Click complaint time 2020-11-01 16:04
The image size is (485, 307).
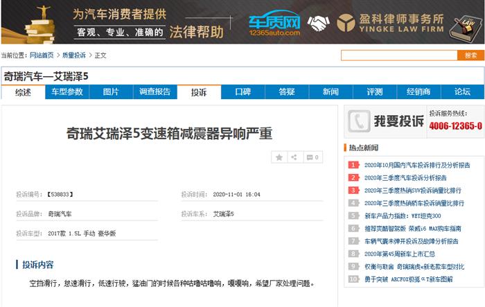(x=236, y=194)
